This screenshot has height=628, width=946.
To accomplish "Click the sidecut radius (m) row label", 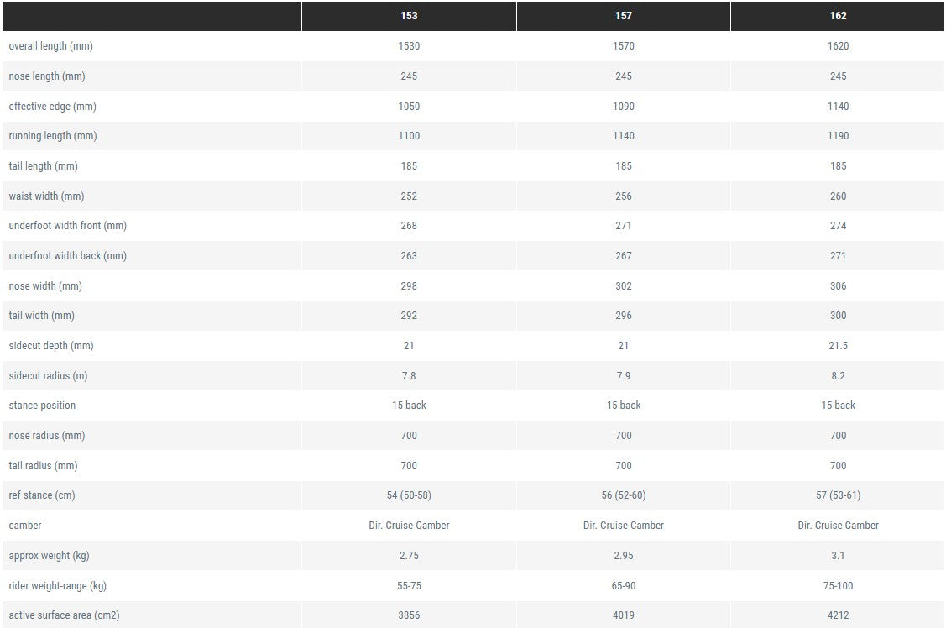I will click(49, 376).
